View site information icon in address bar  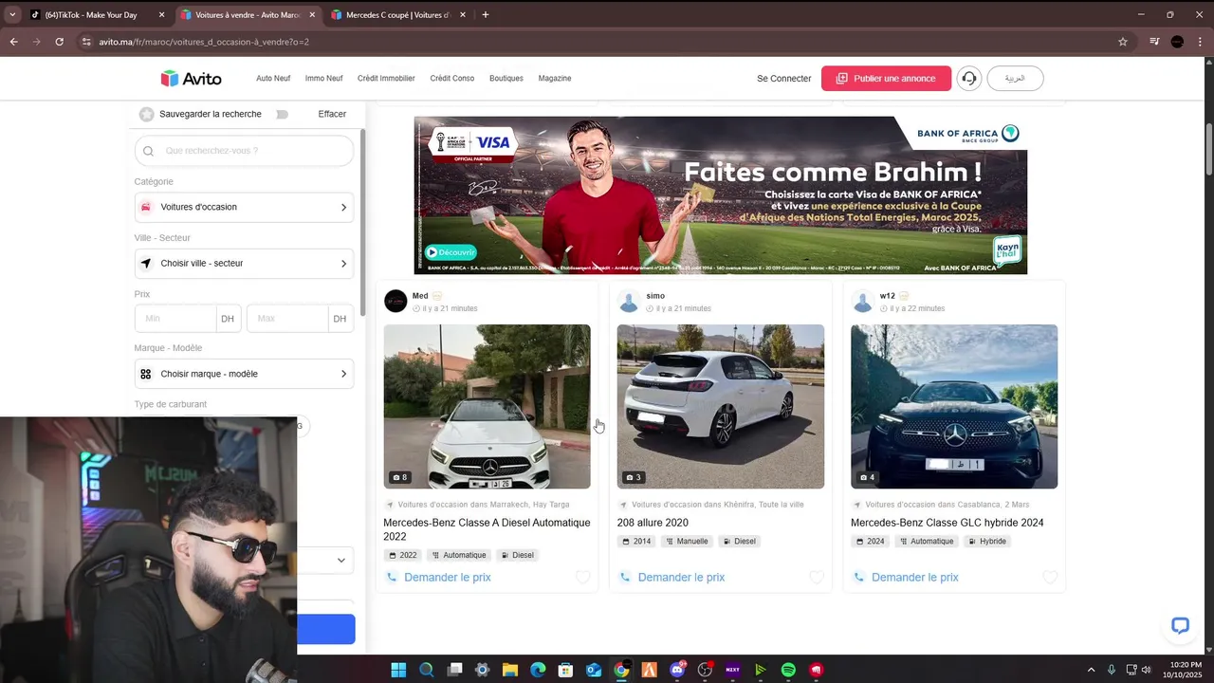pyautogui.click(x=86, y=42)
